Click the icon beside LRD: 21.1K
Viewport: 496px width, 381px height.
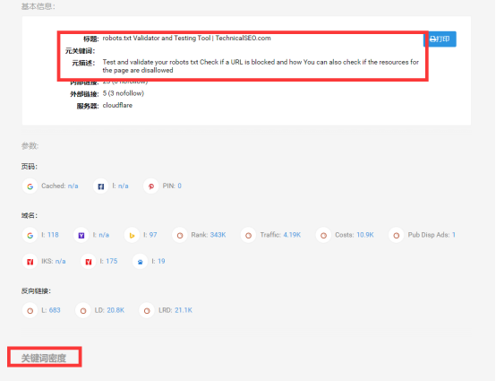pos(147,311)
